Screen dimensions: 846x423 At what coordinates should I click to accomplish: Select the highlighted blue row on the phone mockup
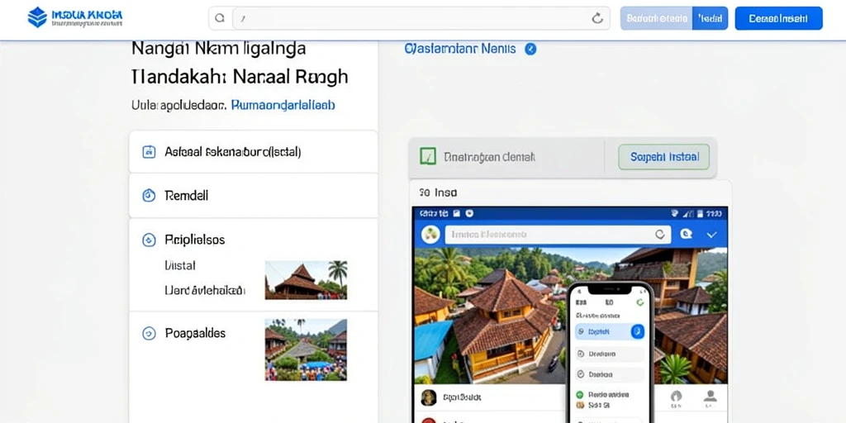(610, 331)
